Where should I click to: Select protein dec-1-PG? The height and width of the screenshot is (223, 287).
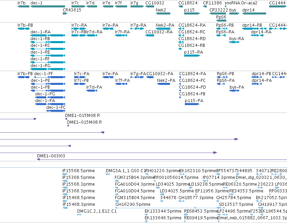[50, 97]
